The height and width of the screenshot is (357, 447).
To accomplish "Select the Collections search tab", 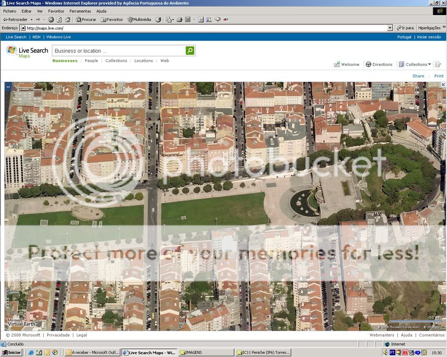I will (x=116, y=61).
